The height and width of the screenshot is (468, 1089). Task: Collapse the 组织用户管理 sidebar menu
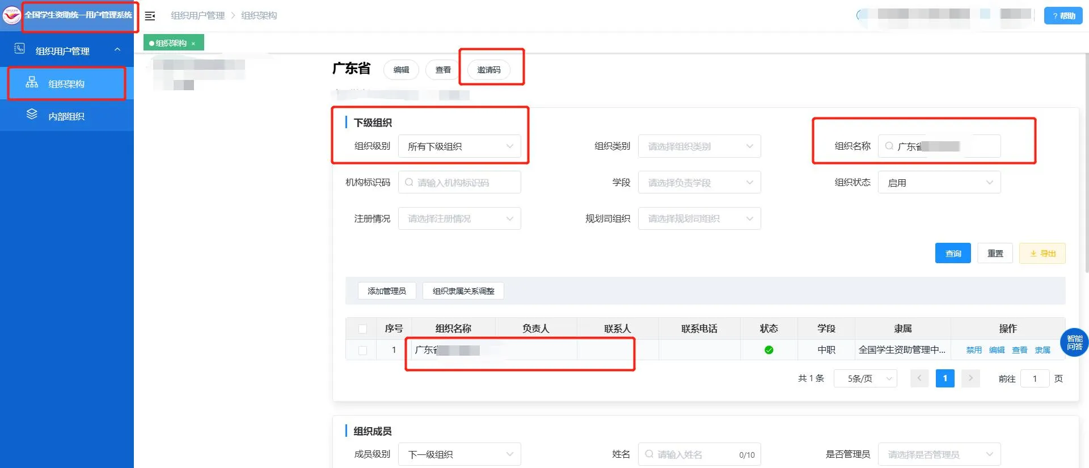[117, 50]
